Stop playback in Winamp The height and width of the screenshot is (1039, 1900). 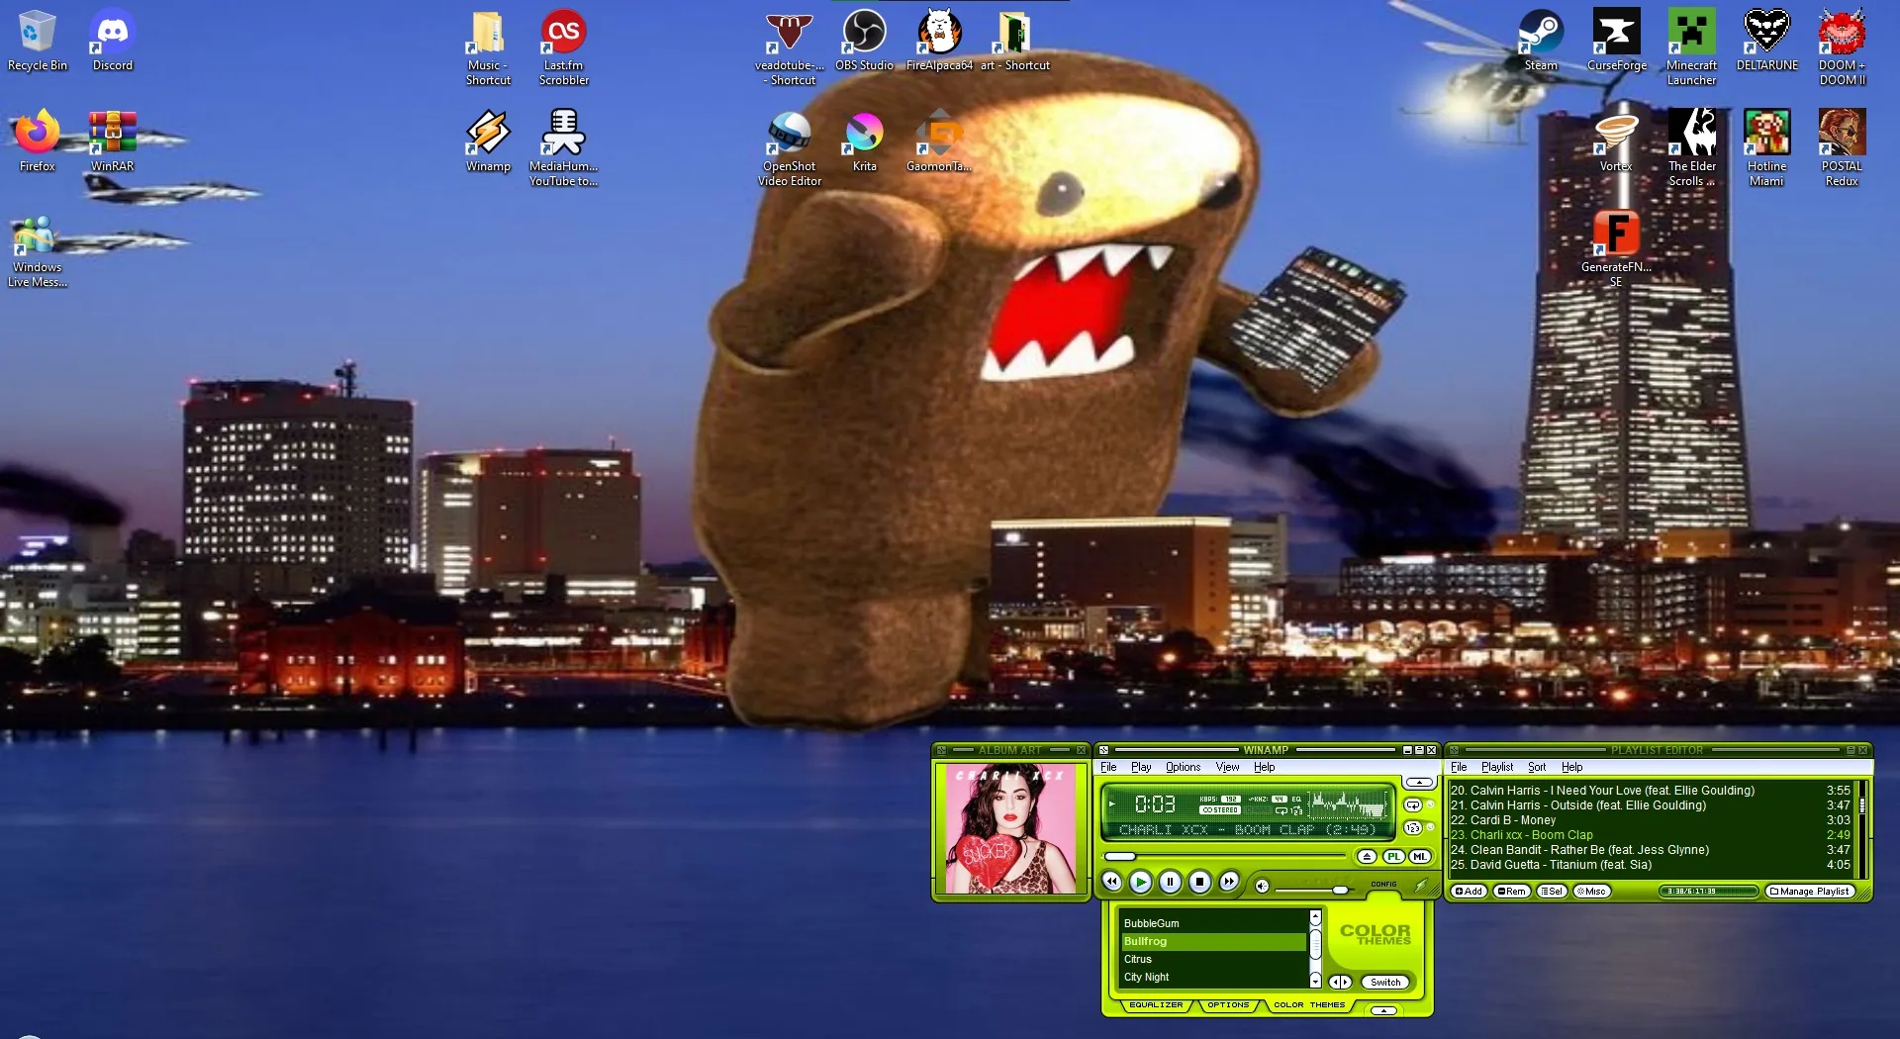[1199, 881]
